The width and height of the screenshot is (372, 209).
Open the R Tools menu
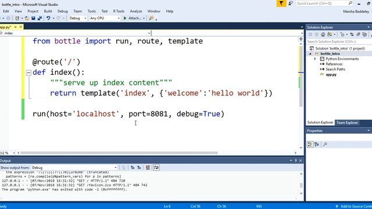tap(119, 11)
